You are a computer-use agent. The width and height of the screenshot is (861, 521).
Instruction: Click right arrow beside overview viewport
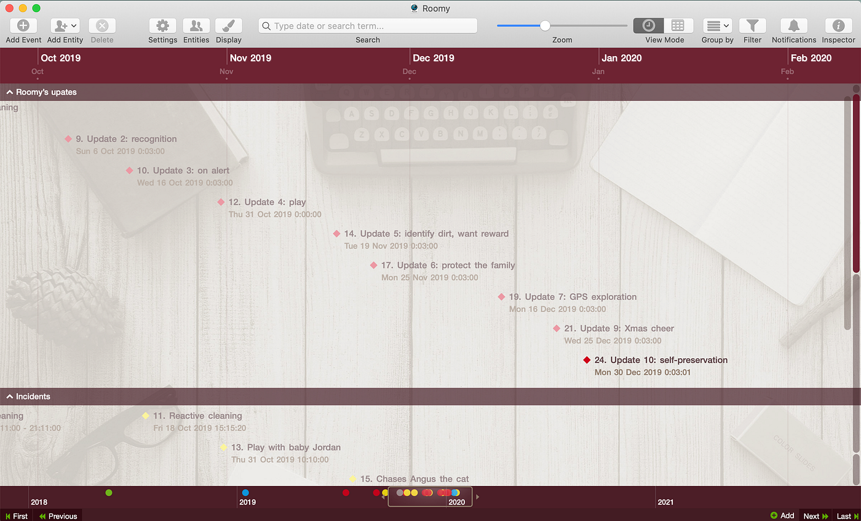478,496
